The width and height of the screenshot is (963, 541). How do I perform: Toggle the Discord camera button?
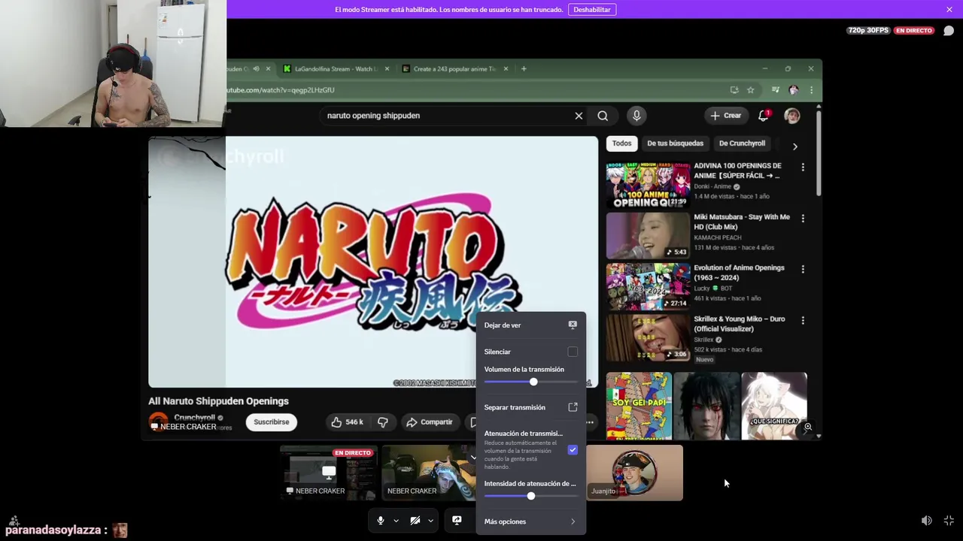[415, 521]
